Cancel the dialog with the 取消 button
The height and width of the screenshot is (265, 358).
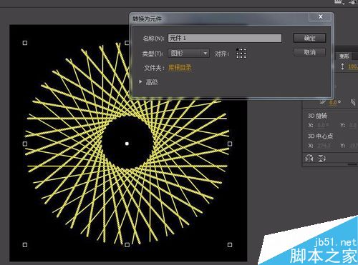309,52
